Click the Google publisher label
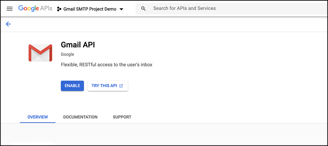Screen dimensions: 328x146 [x=67, y=54]
